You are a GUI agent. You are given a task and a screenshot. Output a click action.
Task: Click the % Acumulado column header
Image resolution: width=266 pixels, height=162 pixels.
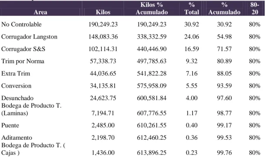(224, 8)
